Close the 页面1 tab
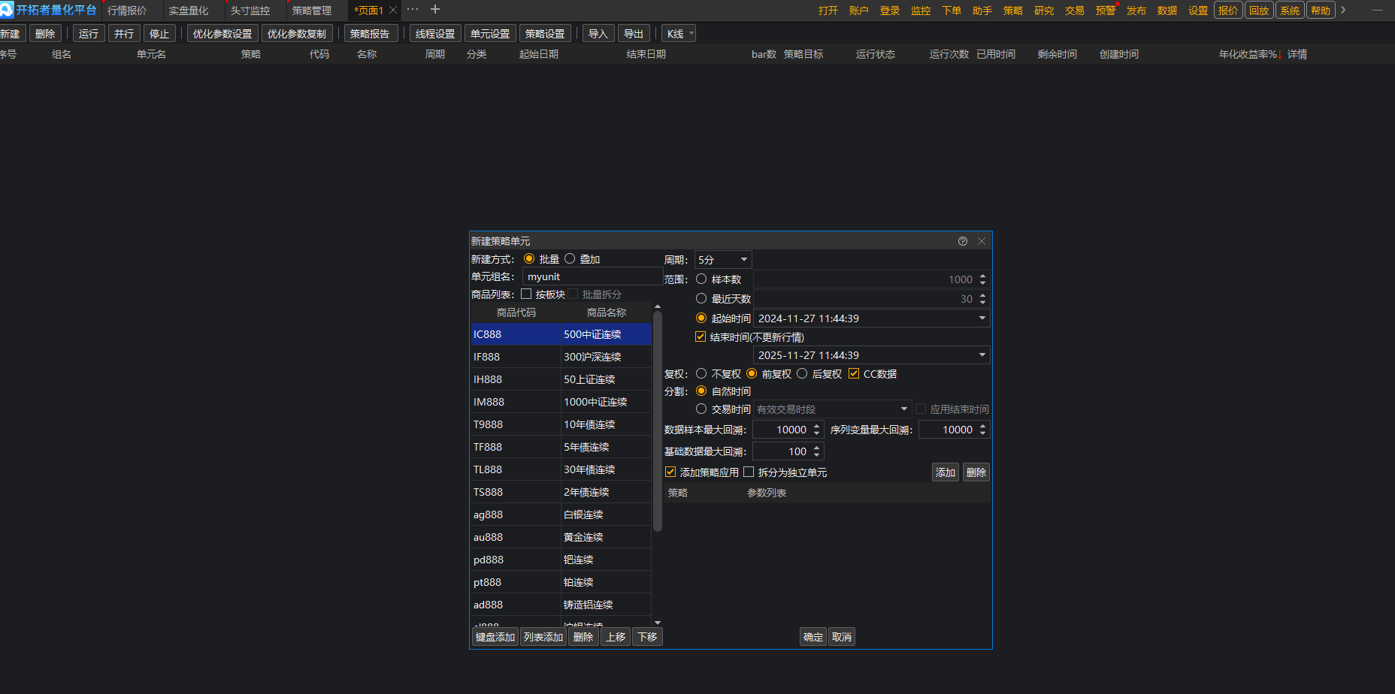1395x694 pixels. 392,11
